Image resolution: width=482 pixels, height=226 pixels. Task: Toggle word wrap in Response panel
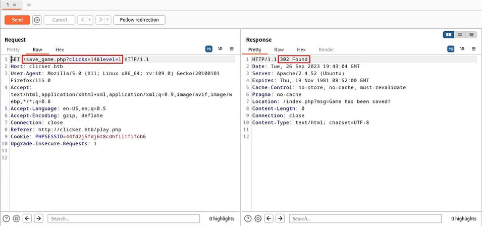tap(451, 49)
